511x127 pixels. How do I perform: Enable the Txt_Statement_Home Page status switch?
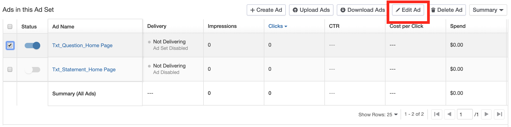coord(32,70)
